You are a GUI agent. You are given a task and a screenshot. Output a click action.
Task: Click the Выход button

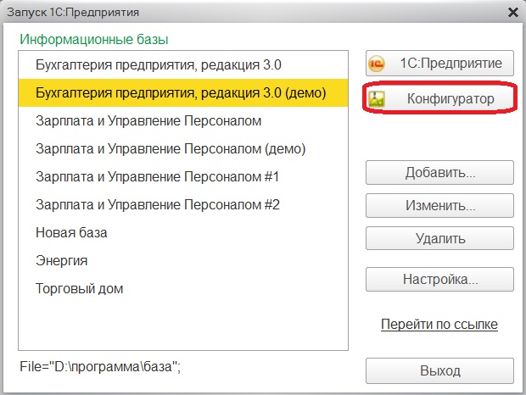click(x=439, y=371)
